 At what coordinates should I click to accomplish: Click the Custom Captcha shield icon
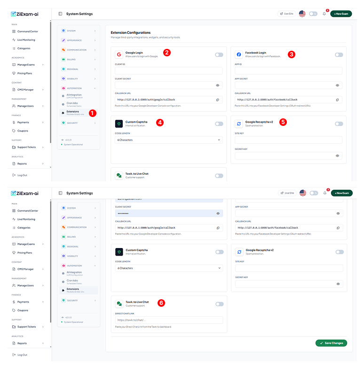coord(119,124)
